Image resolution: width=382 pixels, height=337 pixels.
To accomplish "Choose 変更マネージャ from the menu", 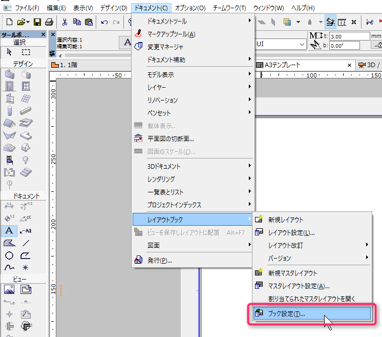I will (193, 47).
